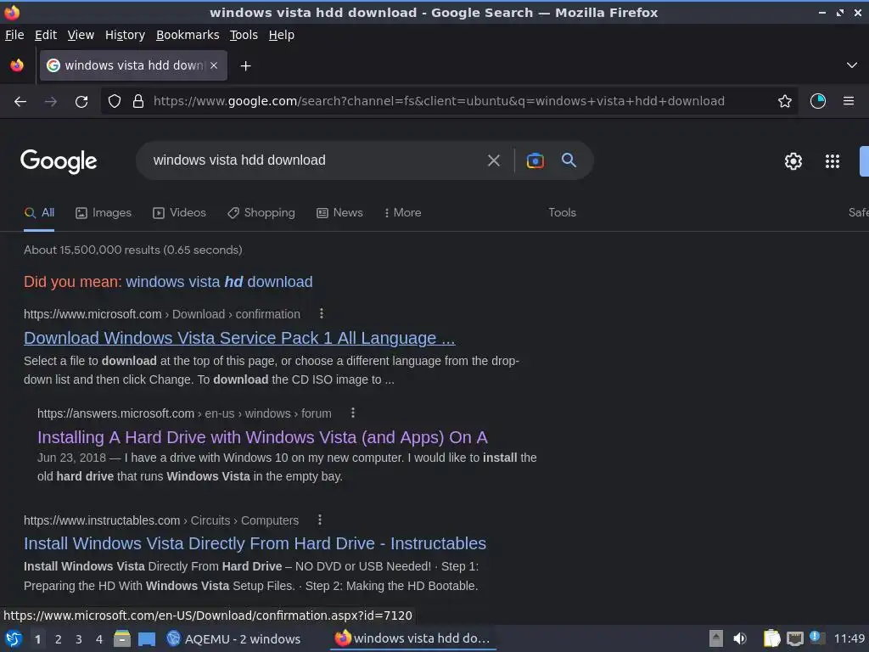Open the Bookmarks menu
The height and width of the screenshot is (652, 869).
click(x=188, y=35)
